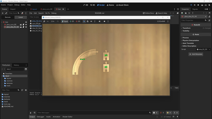The width and height of the screenshot is (212, 119).
Task: Switch to the Signals tab
Action: point(195,9)
